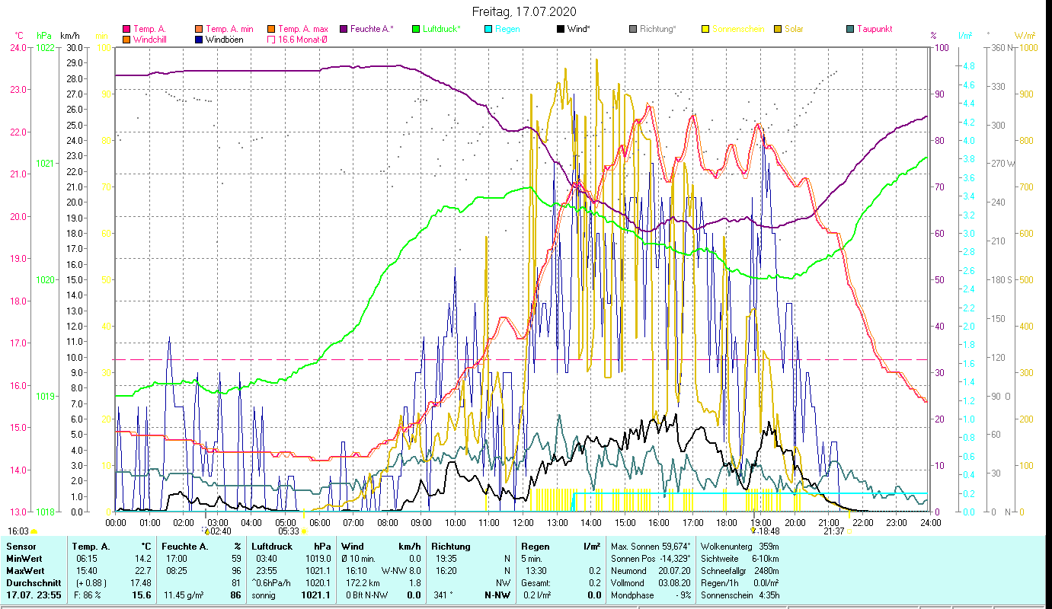Click the 'Feuchte A.' table column header
The image size is (1052, 609).
184,547
